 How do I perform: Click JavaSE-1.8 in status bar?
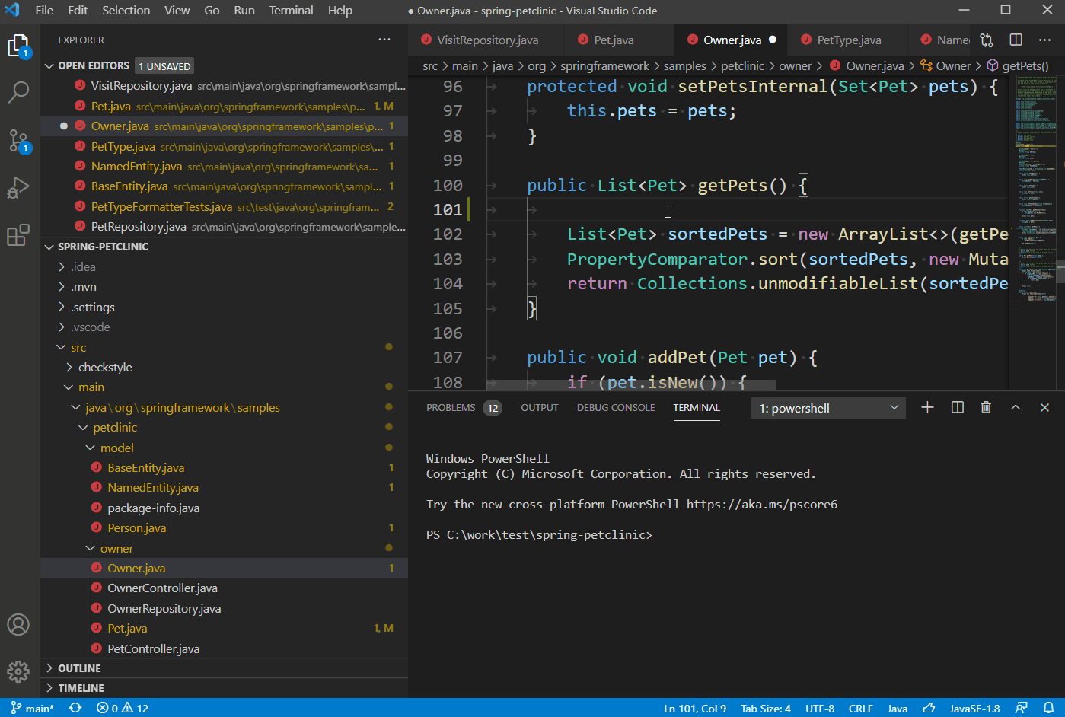coord(974,708)
